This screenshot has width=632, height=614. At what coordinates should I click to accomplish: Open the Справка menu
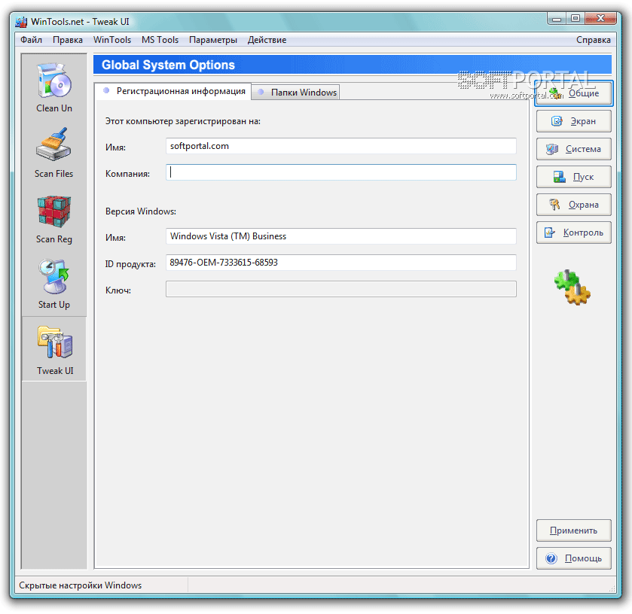(593, 40)
